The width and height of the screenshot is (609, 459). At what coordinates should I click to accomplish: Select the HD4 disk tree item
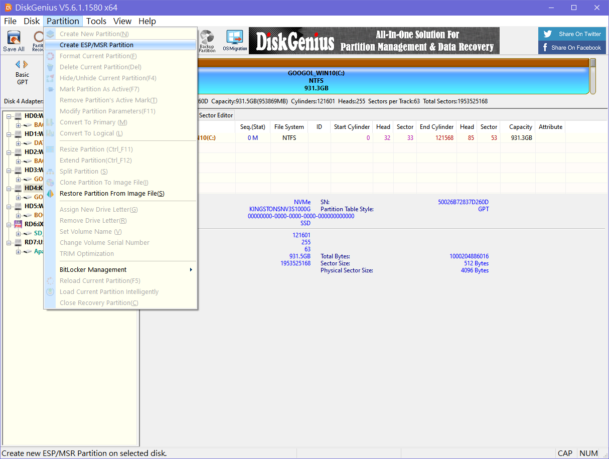click(x=34, y=188)
